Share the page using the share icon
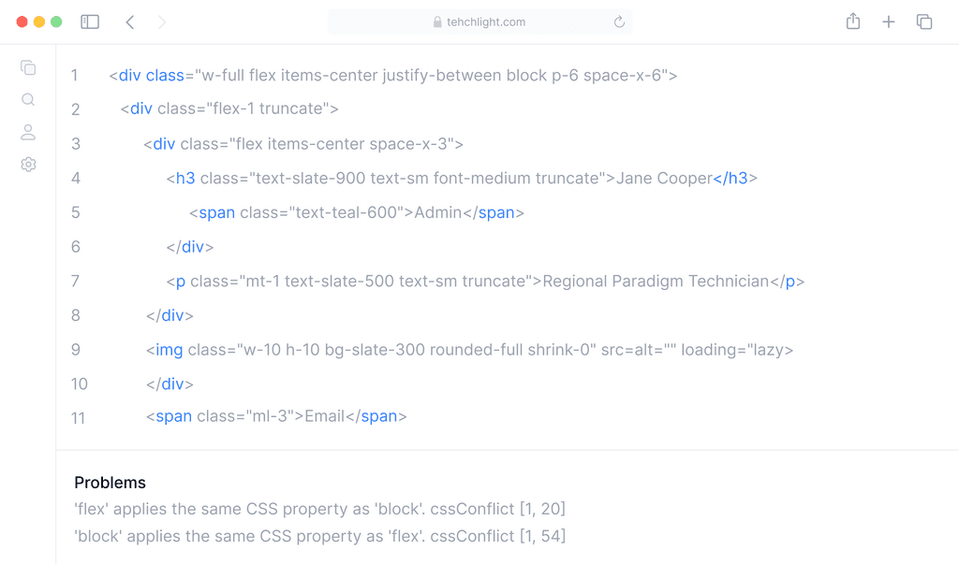Image resolution: width=959 pixels, height=564 pixels. click(x=853, y=21)
